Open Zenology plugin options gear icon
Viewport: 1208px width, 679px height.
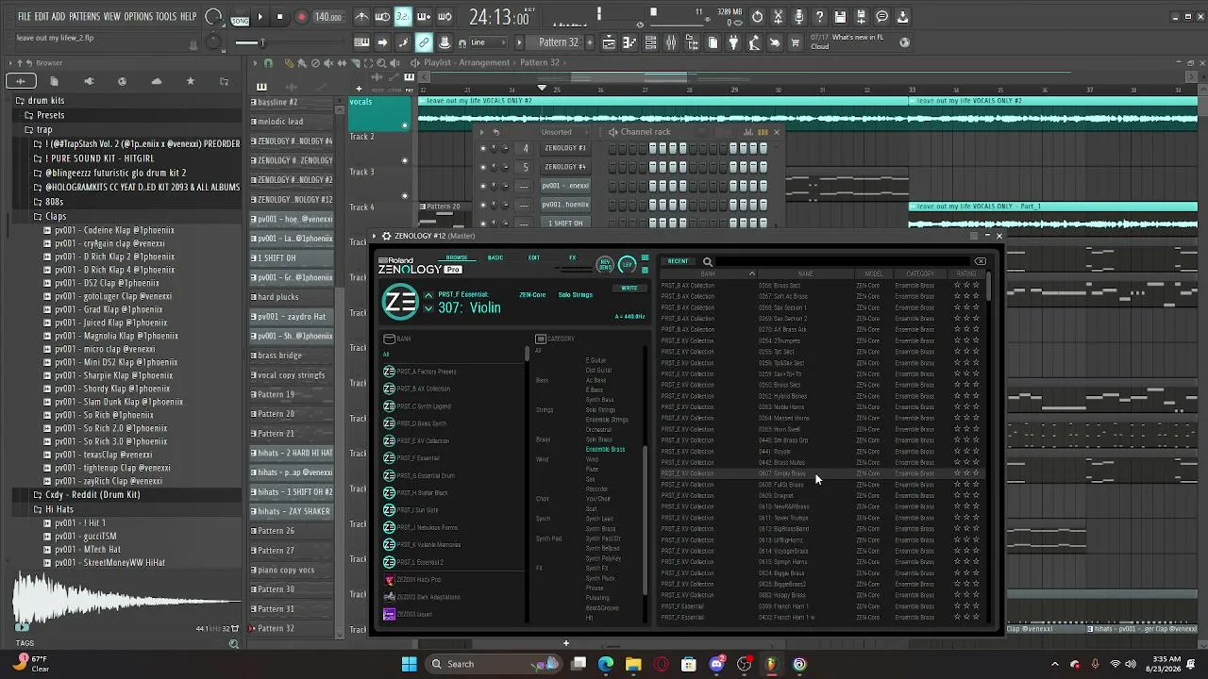coord(386,236)
